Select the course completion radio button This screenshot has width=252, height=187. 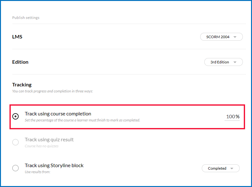(15, 116)
